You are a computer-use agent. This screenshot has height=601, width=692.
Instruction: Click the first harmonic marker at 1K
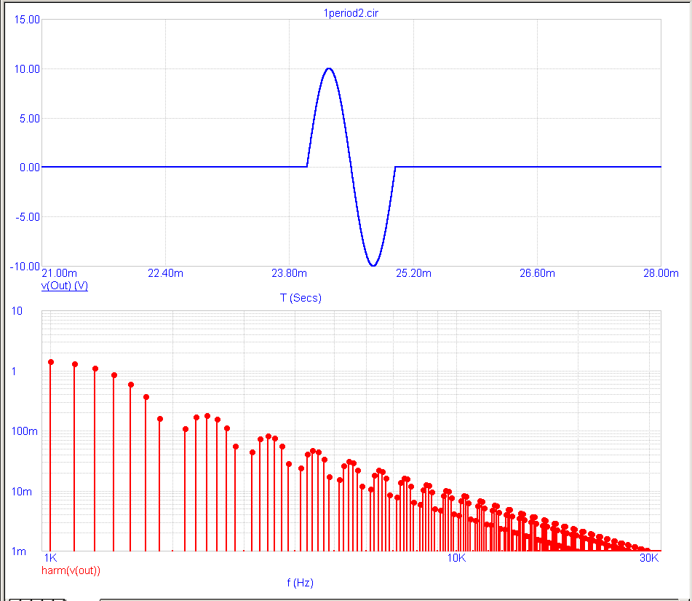[51, 362]
